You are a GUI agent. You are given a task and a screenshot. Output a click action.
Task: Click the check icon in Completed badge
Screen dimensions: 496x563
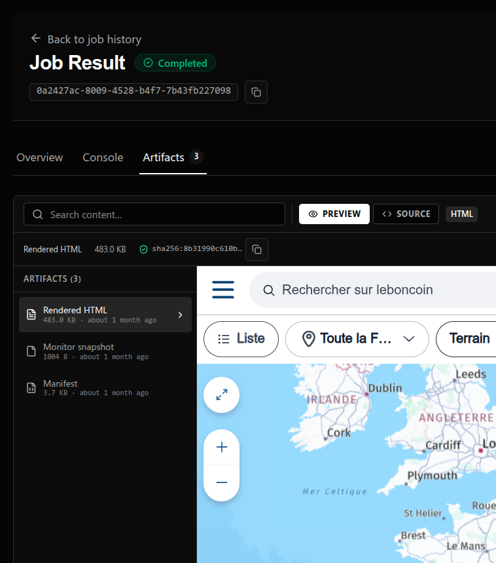pyautogui.click(x=148, y=63)
